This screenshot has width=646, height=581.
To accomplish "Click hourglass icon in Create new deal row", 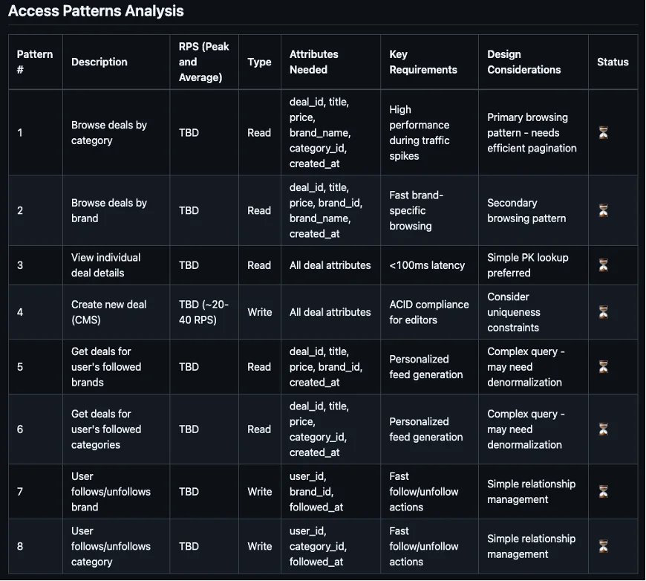I will [603, 312].
